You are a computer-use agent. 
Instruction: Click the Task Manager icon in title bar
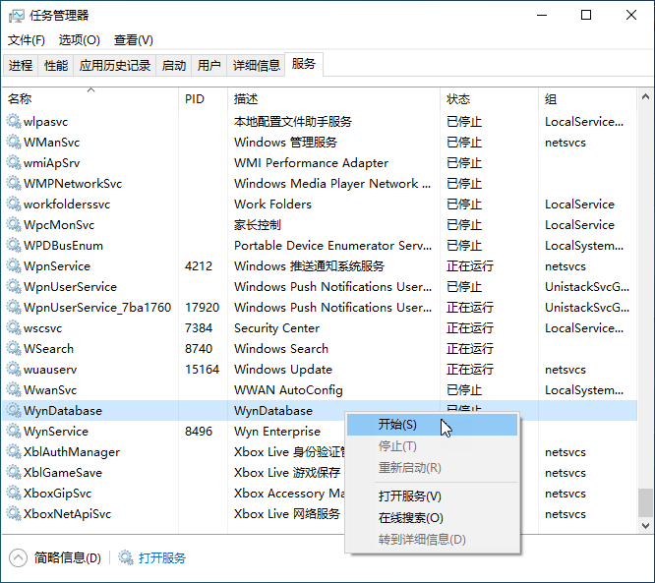tap(16, 16)
